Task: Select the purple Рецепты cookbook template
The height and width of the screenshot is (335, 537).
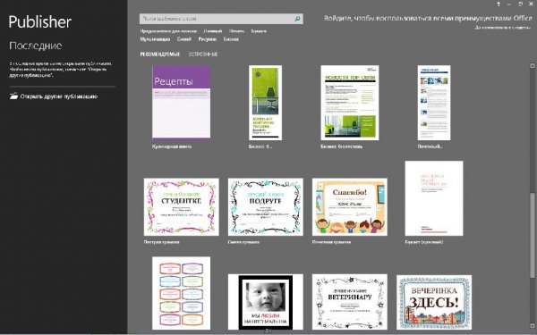Action: (181, 102)
